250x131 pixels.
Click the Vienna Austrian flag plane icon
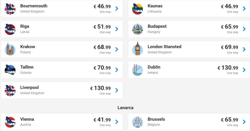(10, 122)
